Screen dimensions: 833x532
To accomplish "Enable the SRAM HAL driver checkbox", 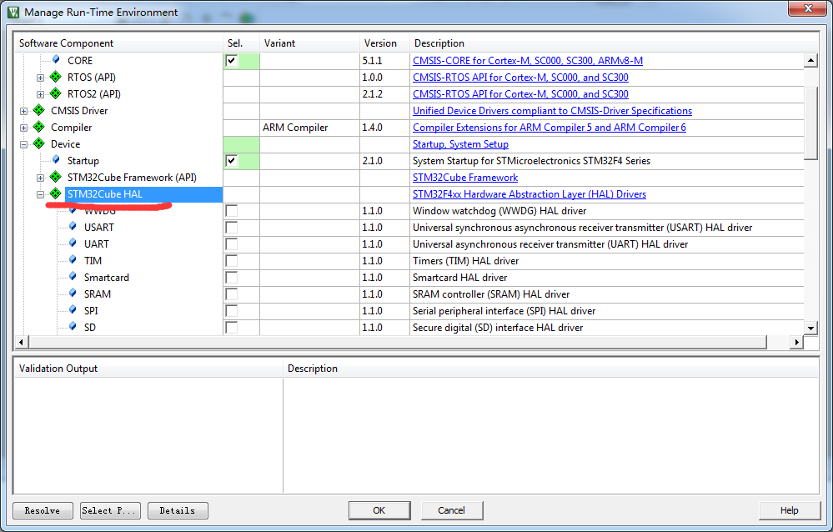I will [232, 294].
